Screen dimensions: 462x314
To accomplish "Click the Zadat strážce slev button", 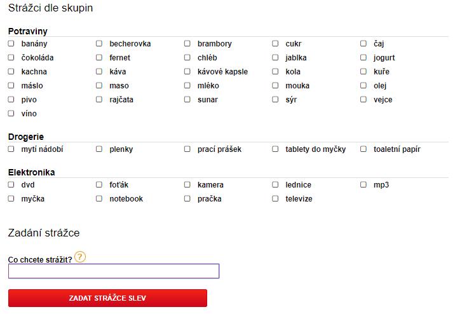I will [x=107, y=298].
